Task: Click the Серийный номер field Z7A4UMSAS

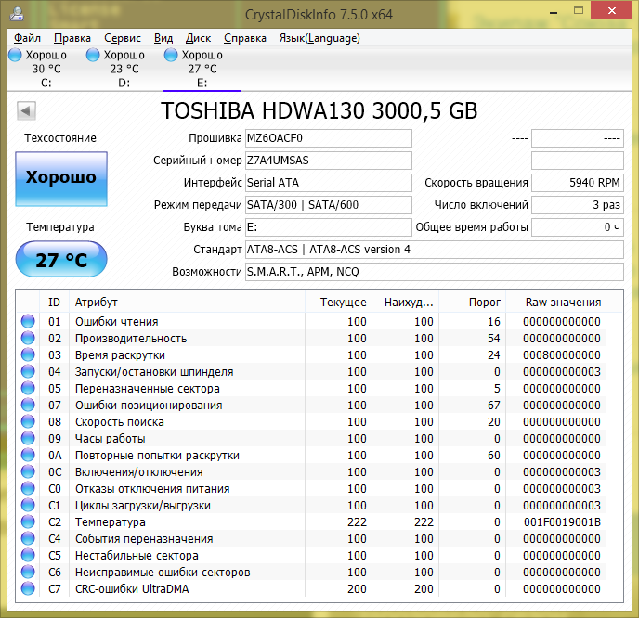Action: tap(329, 161)
